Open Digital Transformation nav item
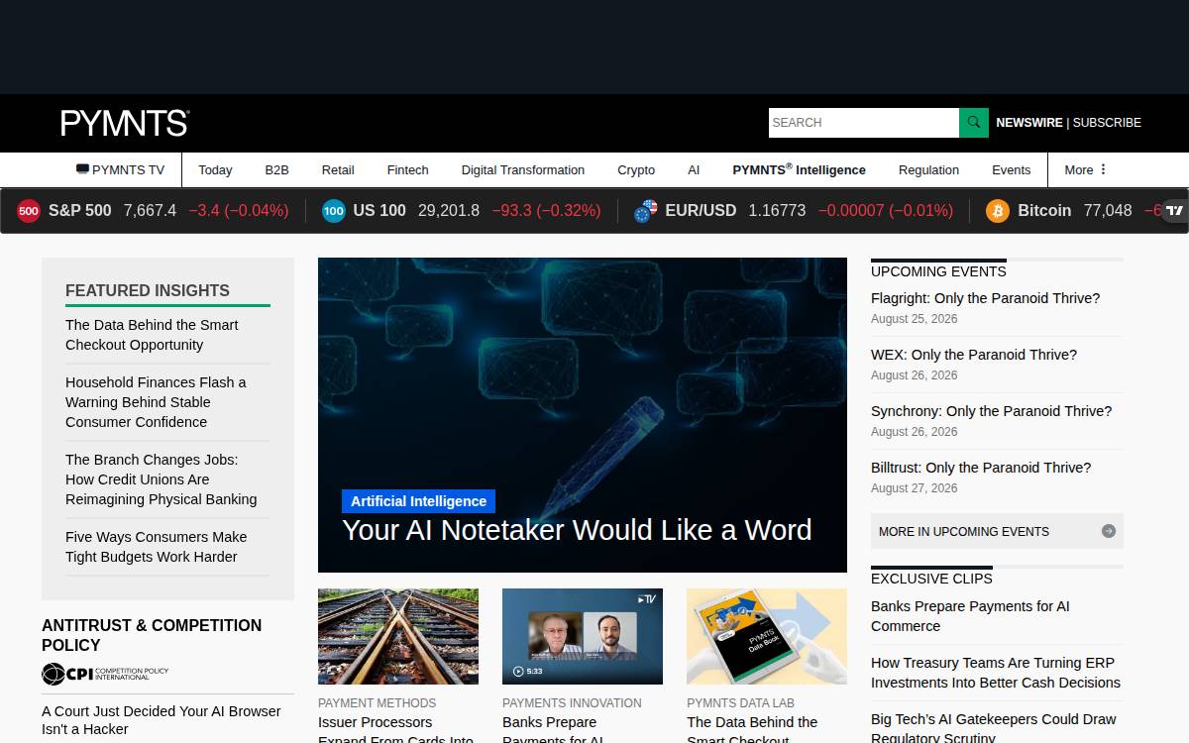This screenshot has height=743, width=1189. click(x=523, y=169)
